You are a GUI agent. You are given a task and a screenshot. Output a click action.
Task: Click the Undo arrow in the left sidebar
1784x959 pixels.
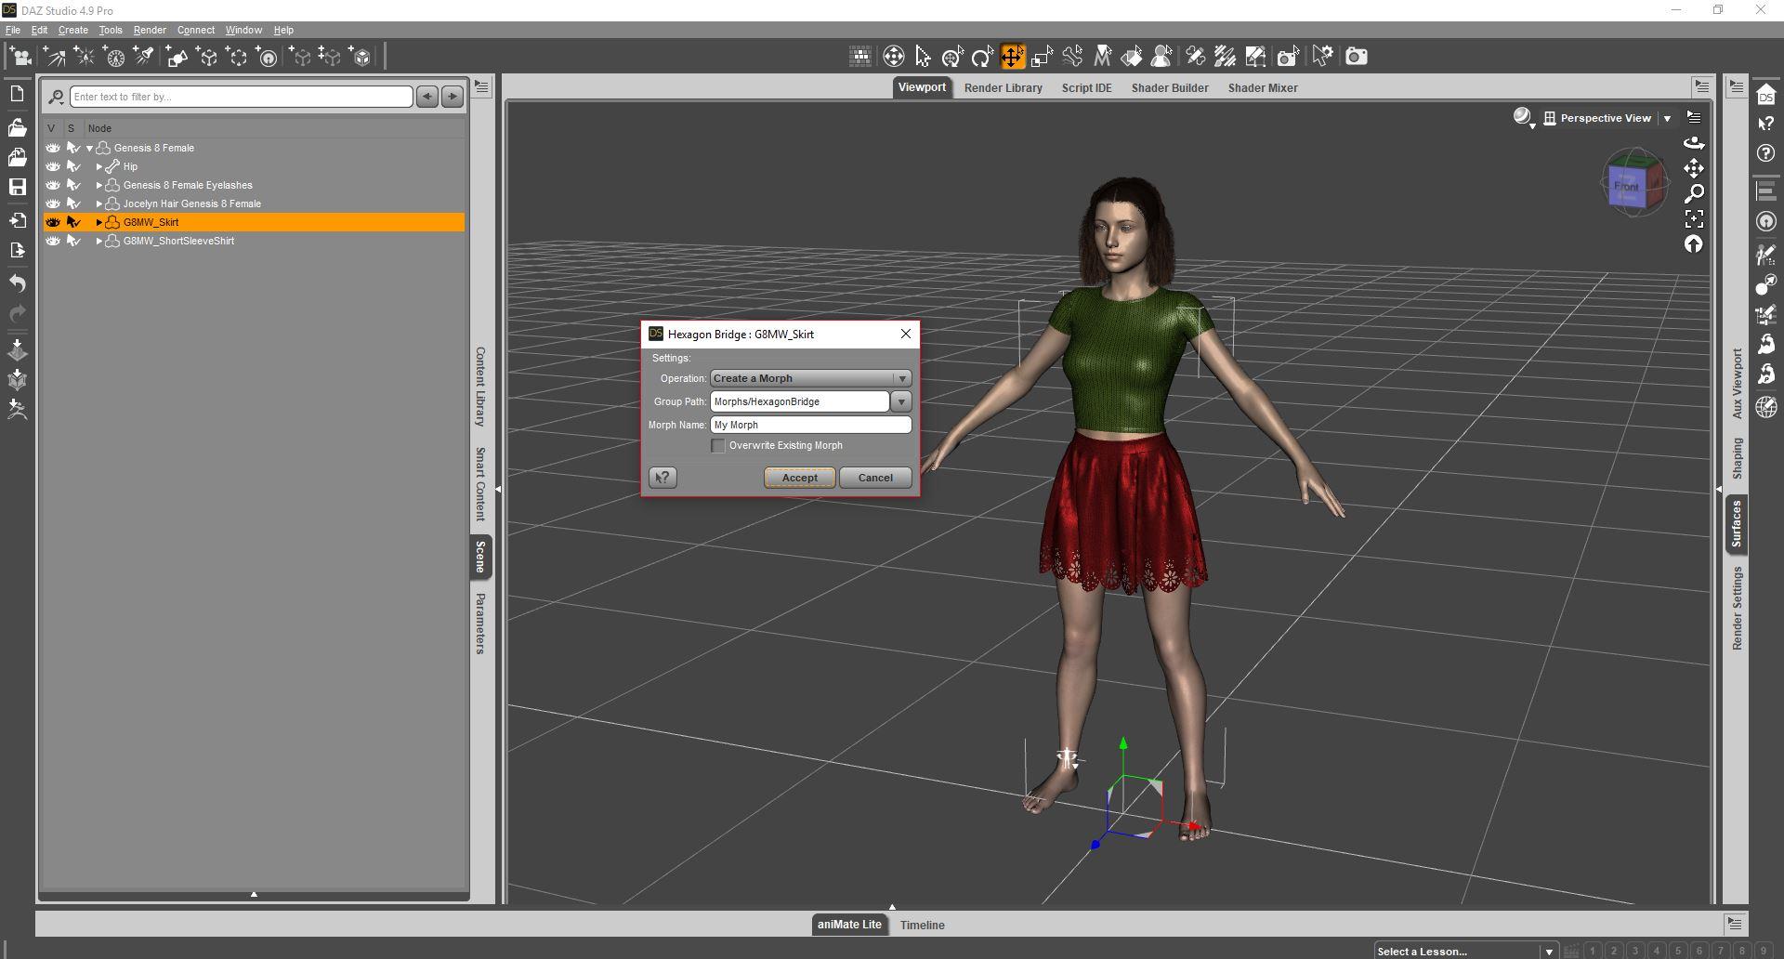click(x=17, y=283)
